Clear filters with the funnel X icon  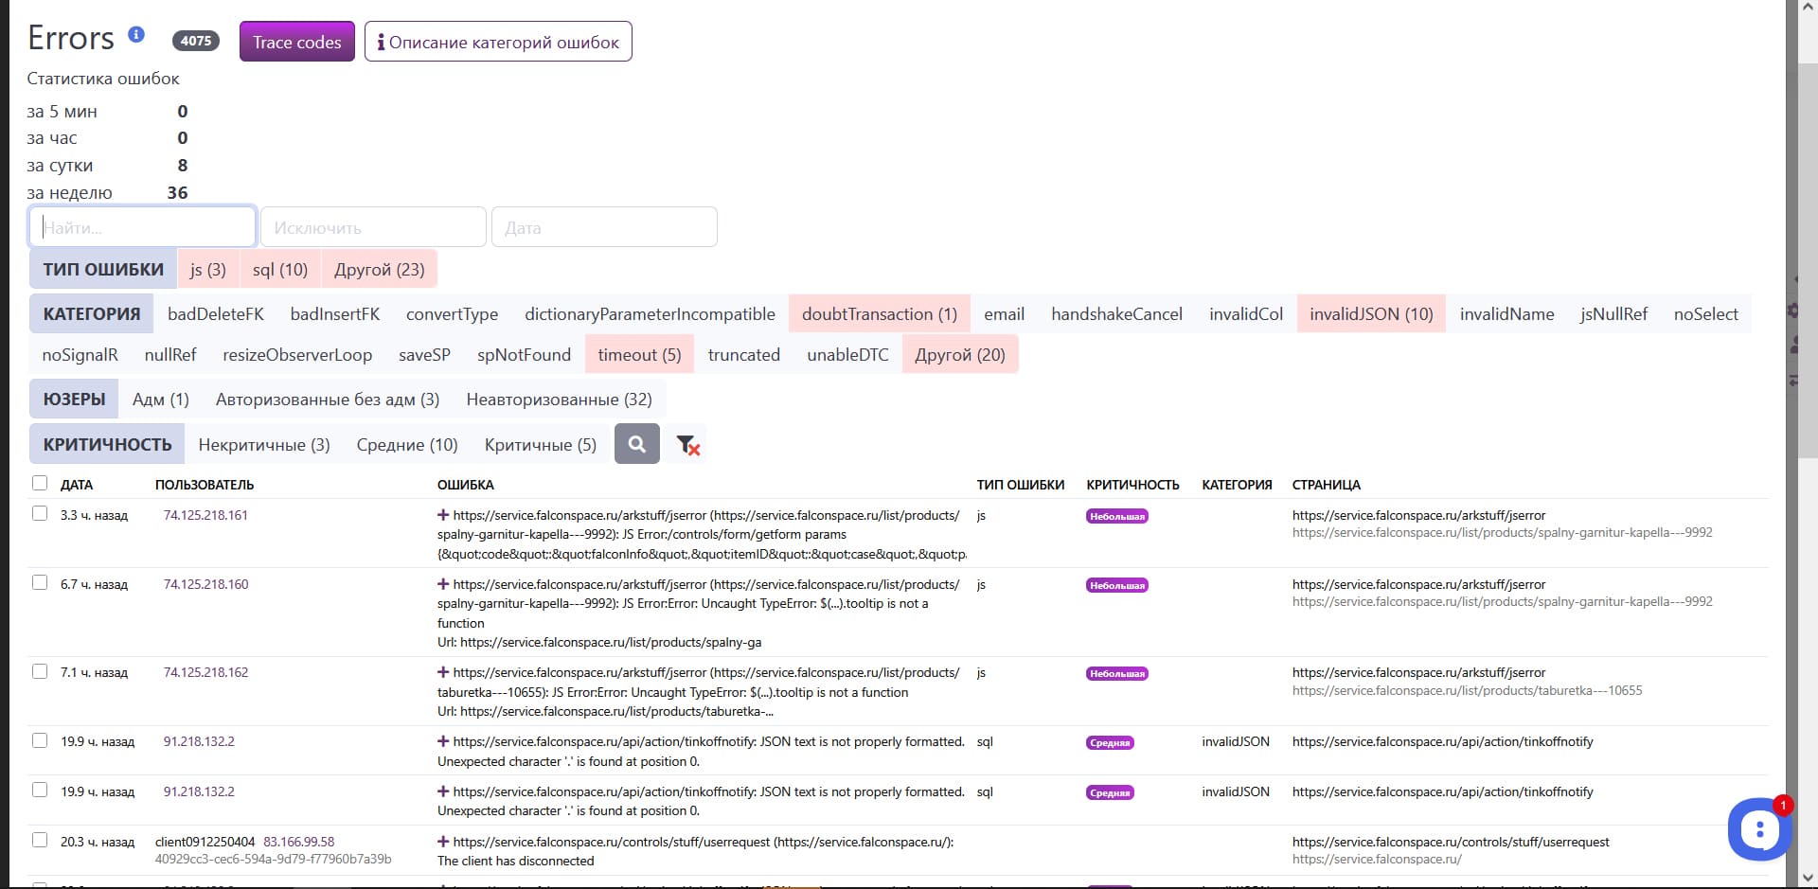[x=687, y=445]
